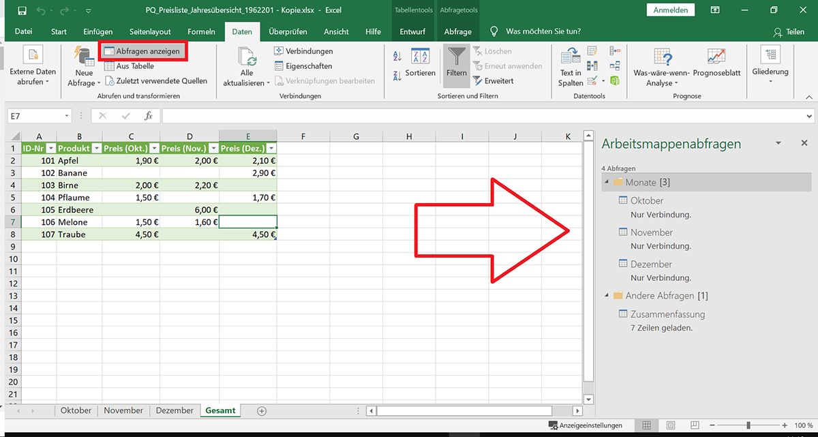Choose Aus Tabelle query source

(129, 66)
